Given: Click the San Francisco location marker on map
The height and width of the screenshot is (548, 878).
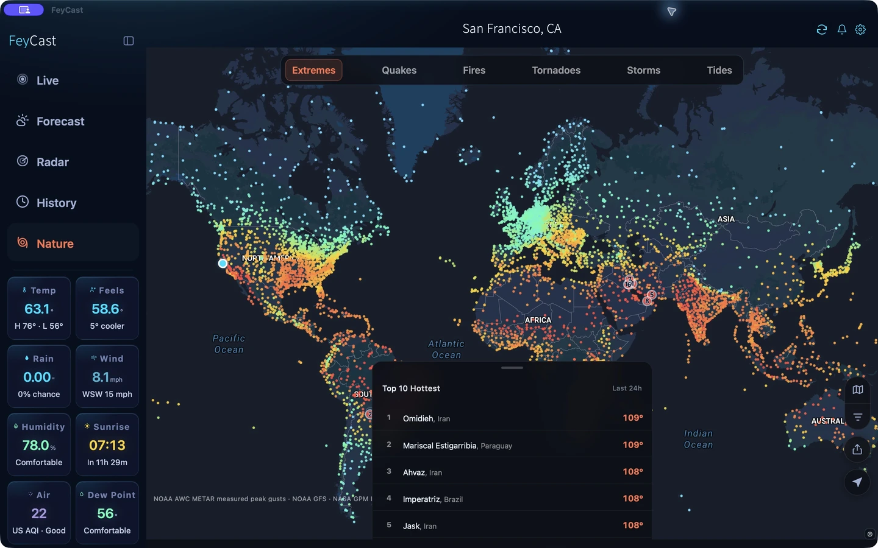Looking at the screenshot, I should coord(223,264).
